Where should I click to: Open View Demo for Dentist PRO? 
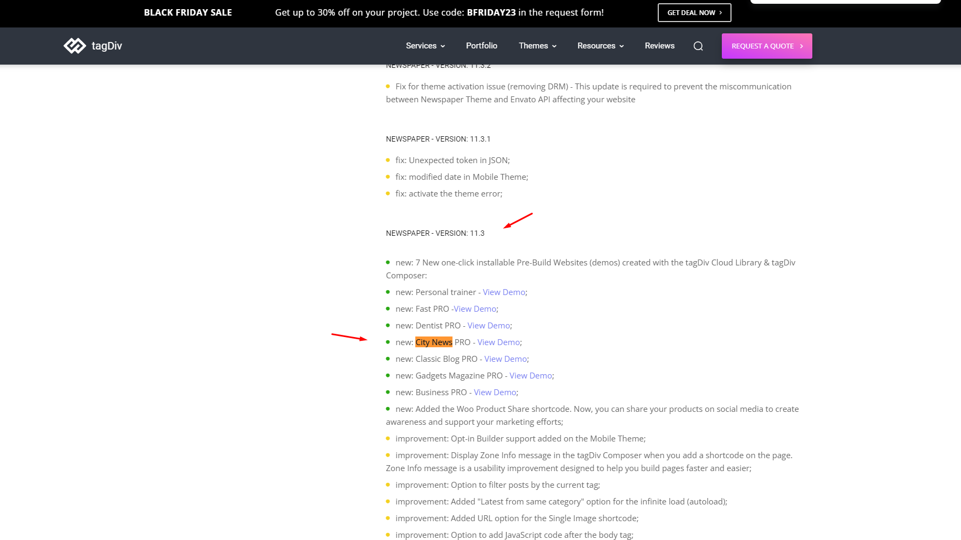[x=489, y=325]
